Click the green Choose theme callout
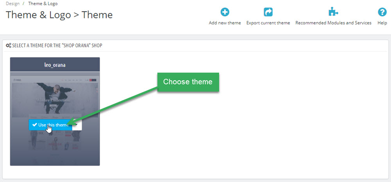Viewport: 391px width, 182px height. click(x=188, y=82)
